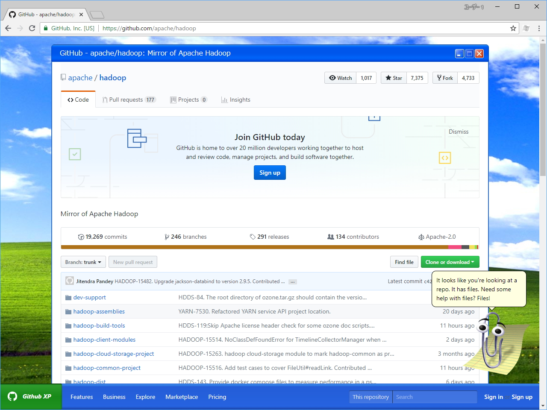
Task: Star the hadoop repository
Action: (394, 78)
